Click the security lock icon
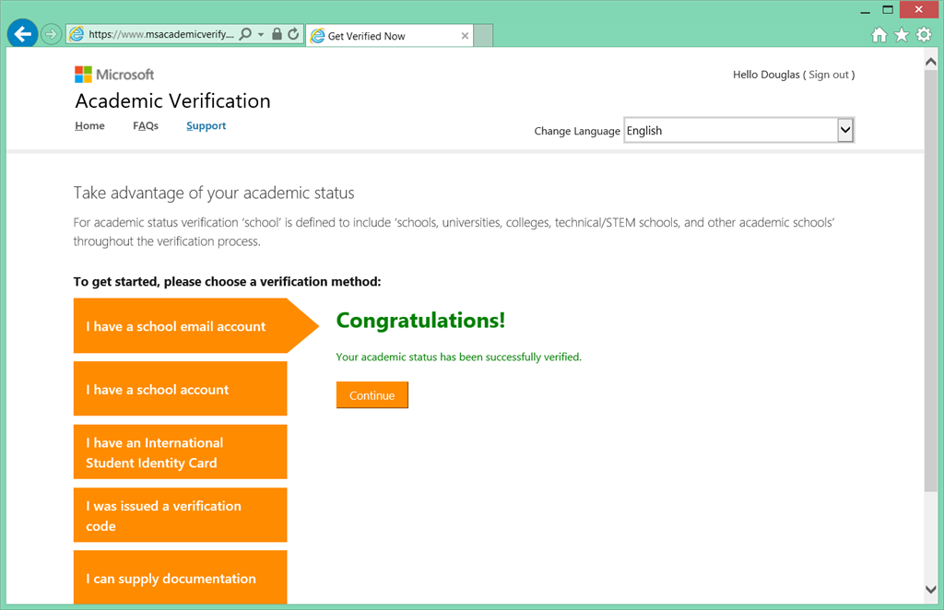The width and height of the screenshot is (944, 610). coord(277,34)
